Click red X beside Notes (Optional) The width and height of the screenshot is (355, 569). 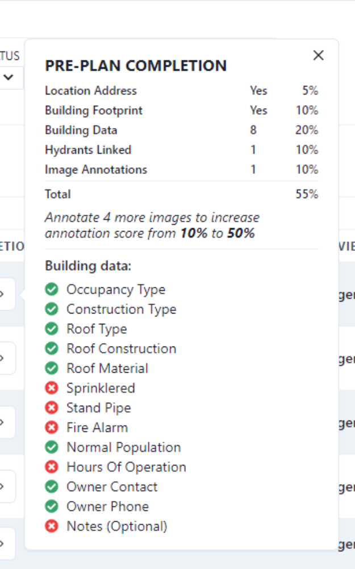[52, 526]
